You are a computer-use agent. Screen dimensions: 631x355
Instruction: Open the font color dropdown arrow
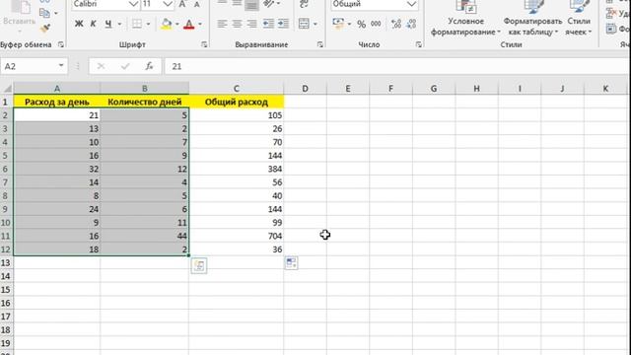coord(200,24)
